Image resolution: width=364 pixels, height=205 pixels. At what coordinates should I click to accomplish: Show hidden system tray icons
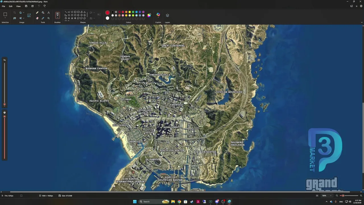click(326, 202)
